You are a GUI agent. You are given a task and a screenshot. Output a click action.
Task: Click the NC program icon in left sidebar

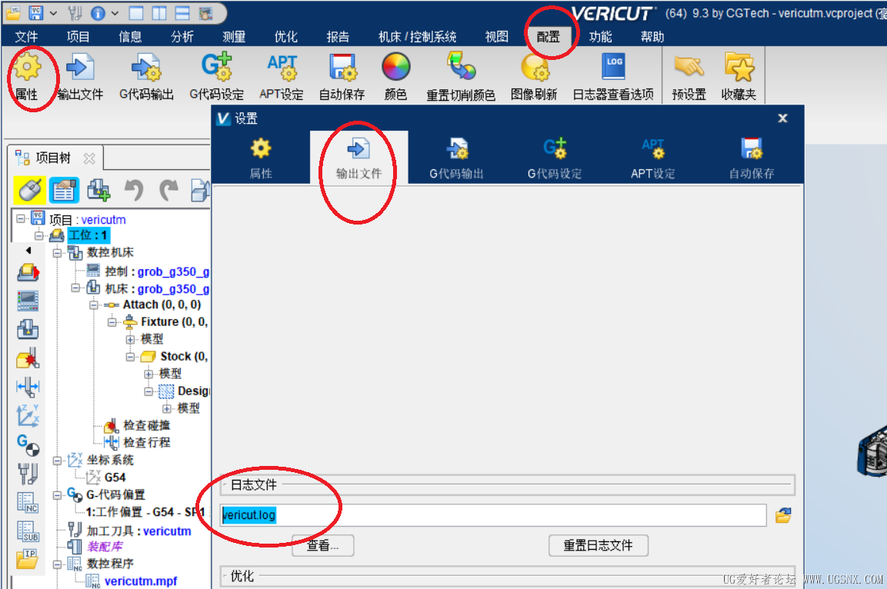tap(28, 502)
